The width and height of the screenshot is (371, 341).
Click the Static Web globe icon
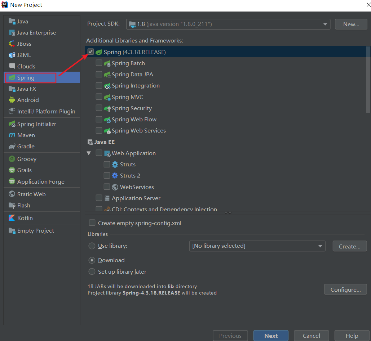pyautogui.click(x=12, y=194)
